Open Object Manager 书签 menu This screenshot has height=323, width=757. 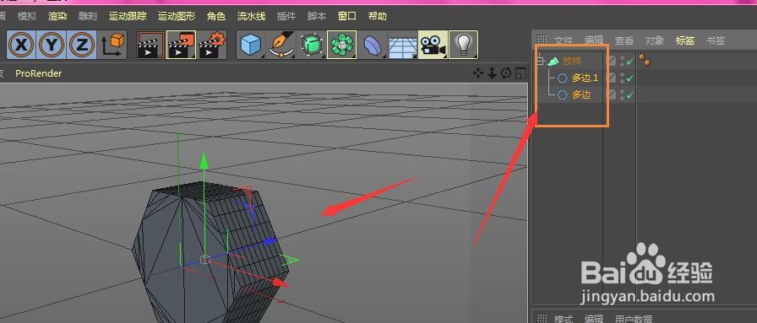pos(716,40)
